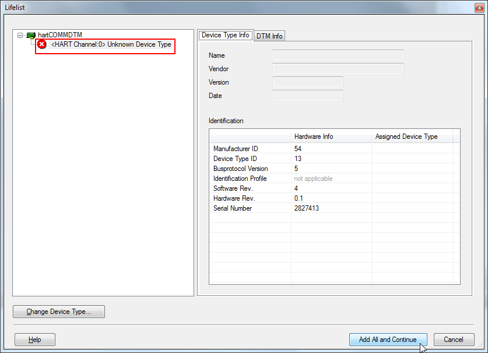Open Help for the Lifelist dialog
This screenshot has width=488, height=353.
pos(35,340)
